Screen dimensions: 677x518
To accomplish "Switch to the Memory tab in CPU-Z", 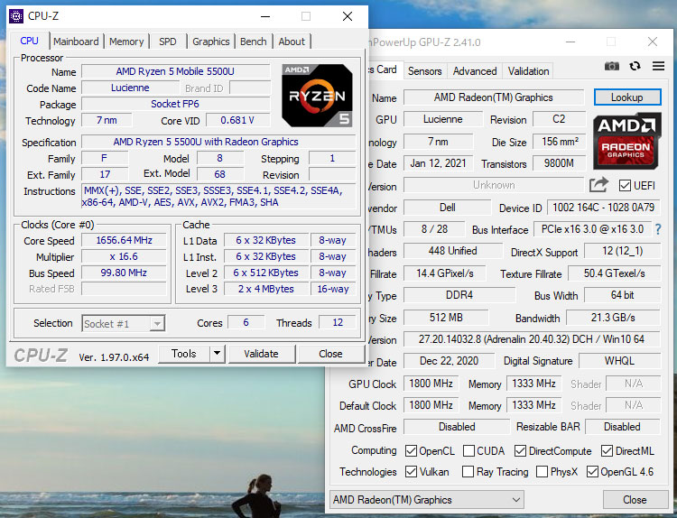I will pyautogui.click(x=126, y=42).
